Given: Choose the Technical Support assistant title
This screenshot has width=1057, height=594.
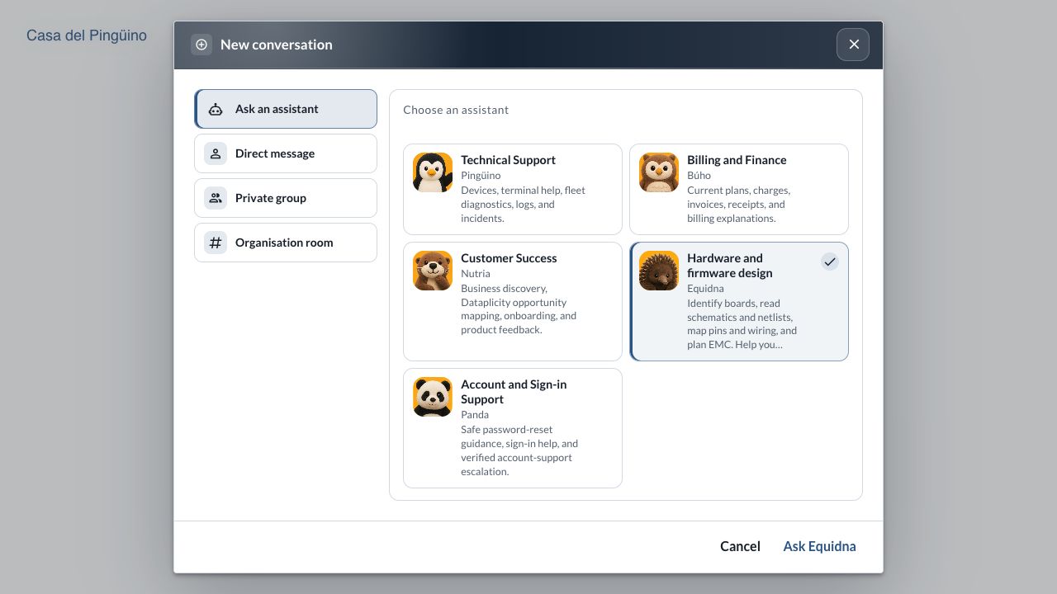Looking at the screenshot, I should (508, 160).
